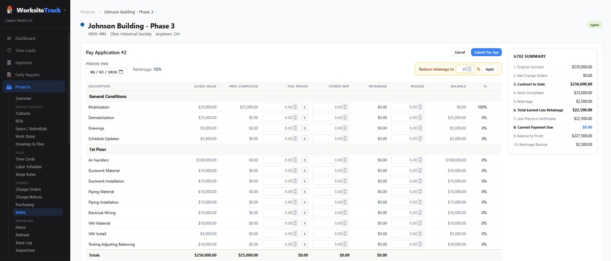Open Labor Schedule page
The image size is (611, 261).
[x=29, y=167]
